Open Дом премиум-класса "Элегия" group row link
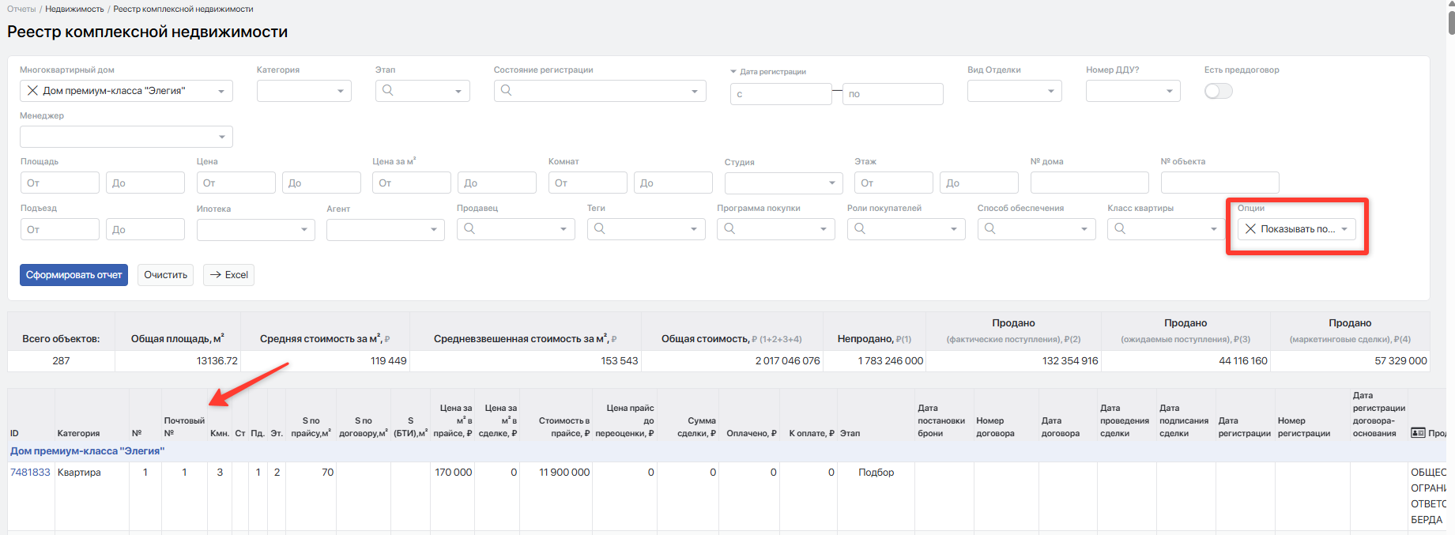1455x535 pixels. point(87,451)
